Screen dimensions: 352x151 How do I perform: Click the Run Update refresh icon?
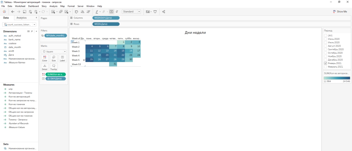click(43, 12)
